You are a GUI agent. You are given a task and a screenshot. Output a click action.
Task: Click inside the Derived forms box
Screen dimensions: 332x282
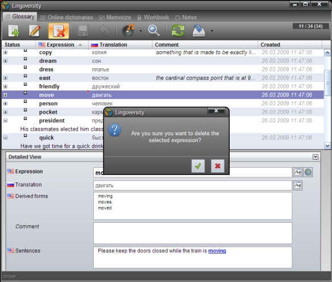(x=193, y=206)
